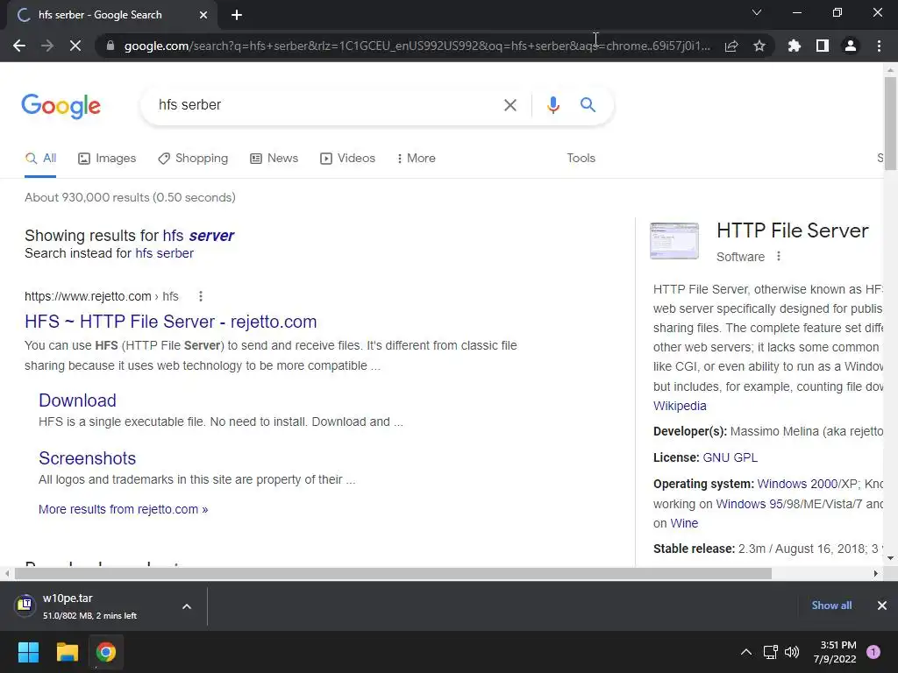Viewport: 898px width, 673px height.
Task: Click the site lock icon in address bar
Action: (x=110, y=46)
